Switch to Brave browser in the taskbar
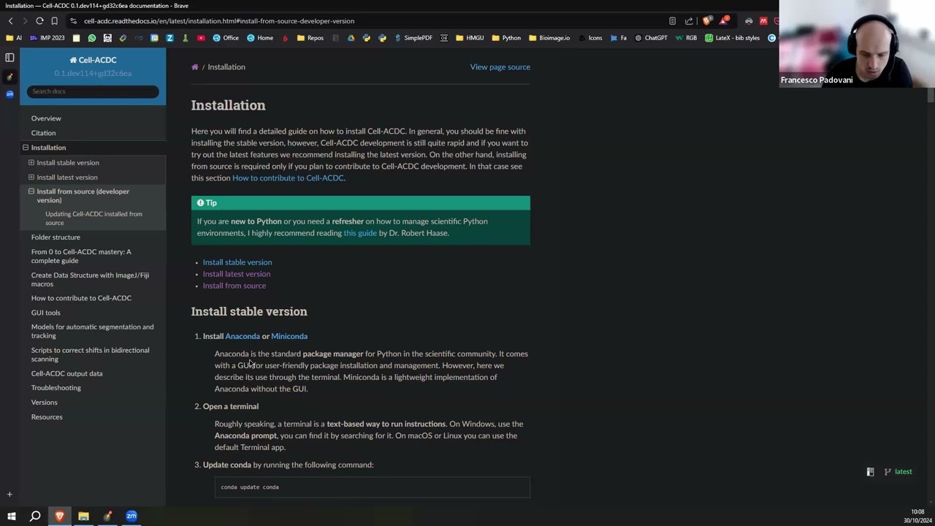The width and height of the screenshot is (935, 526). pyautogui.click(x=60, y=517)
